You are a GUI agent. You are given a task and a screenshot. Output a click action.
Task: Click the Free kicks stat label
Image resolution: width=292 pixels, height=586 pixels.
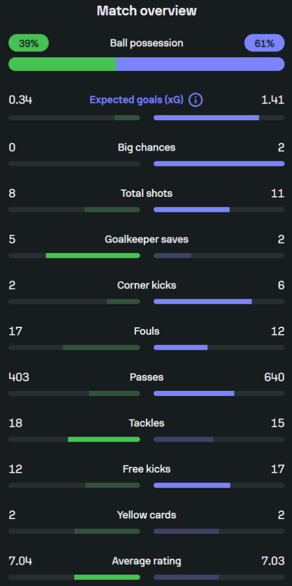point(146,469)
